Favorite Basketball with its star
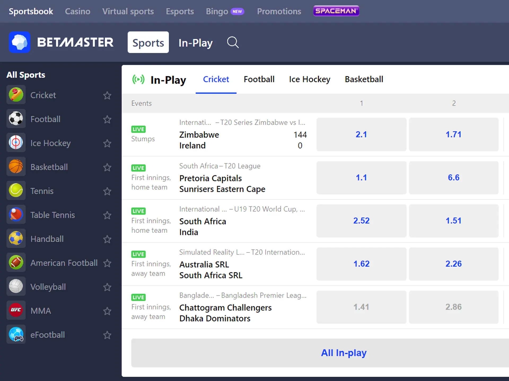This screenshot has width=509, height=381. tap(107, 167)
